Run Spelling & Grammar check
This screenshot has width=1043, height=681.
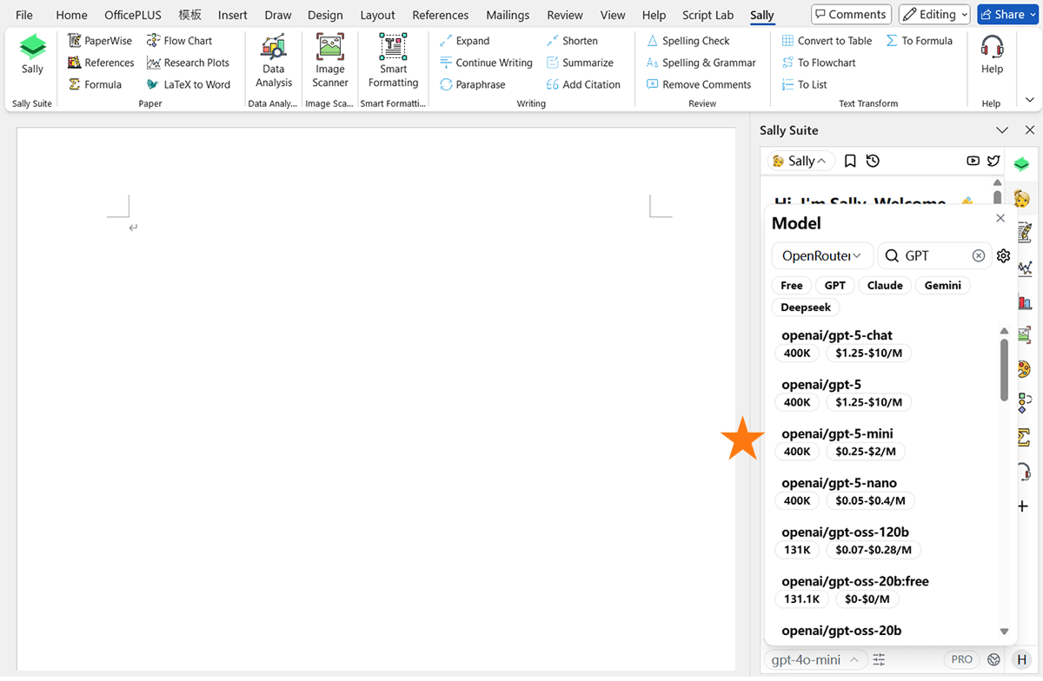tap(701, 63)
